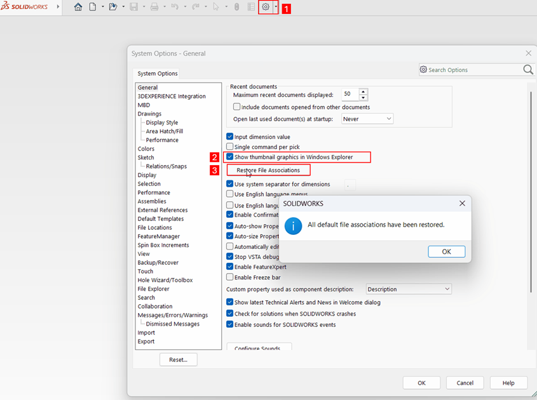Viewport: 537px width, 400px height.
Task: Expand the Options gear dropdown arrow
Action: 275,8
